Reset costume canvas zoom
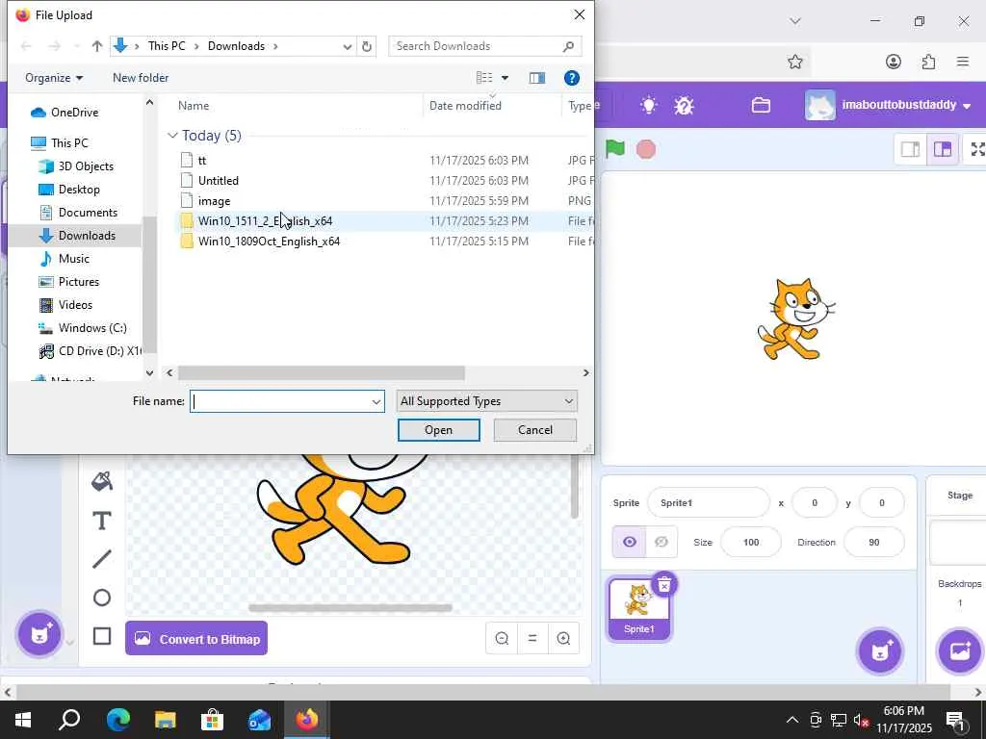Viewport: 986px width, 739px height. 532,639
